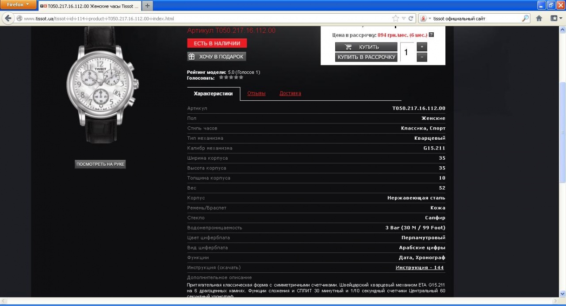Open the Firefox menu dropdown

(18, 5)
